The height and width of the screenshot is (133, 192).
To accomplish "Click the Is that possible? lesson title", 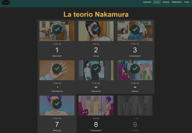I will 135,56.
